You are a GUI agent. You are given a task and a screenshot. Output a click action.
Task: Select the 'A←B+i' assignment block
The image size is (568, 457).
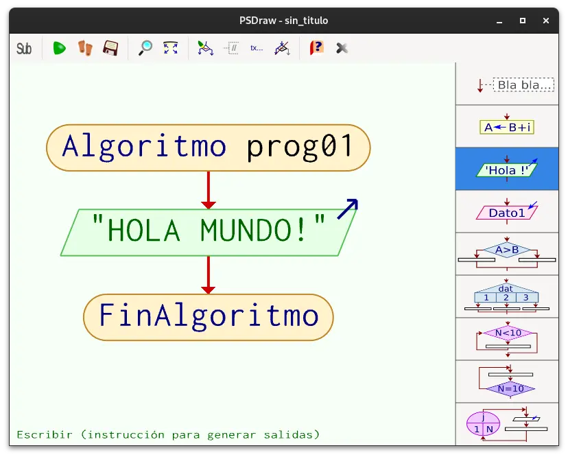click(507, 126)
